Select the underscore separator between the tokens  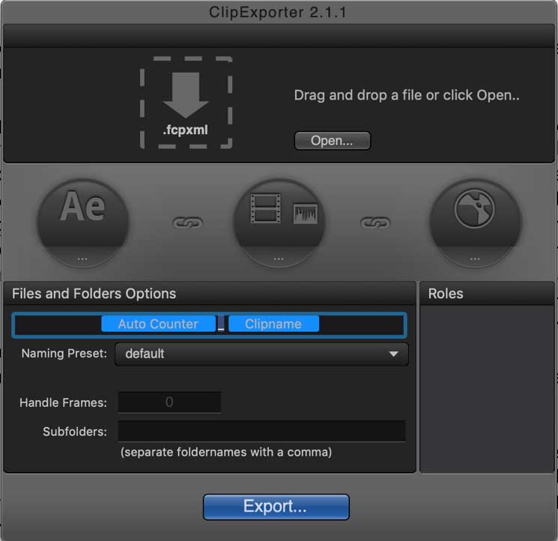(221, 324)
